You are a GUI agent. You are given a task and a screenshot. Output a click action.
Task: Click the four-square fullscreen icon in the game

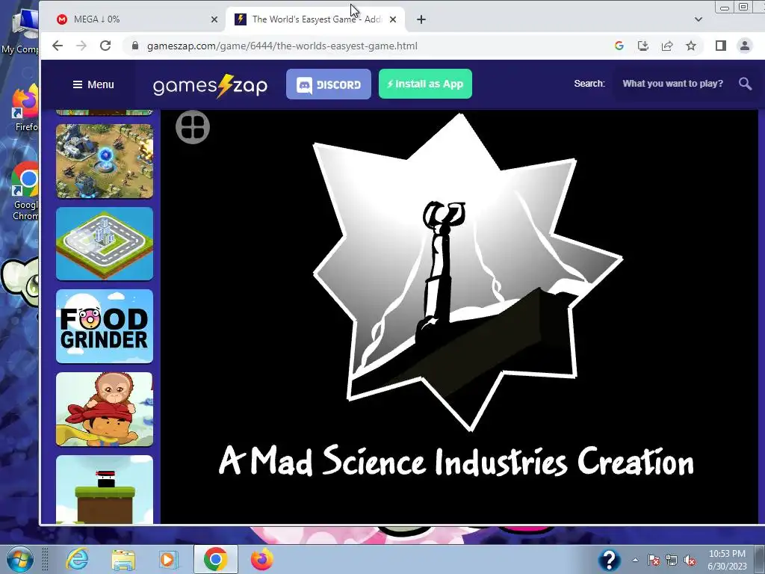[x=193, y=127]
